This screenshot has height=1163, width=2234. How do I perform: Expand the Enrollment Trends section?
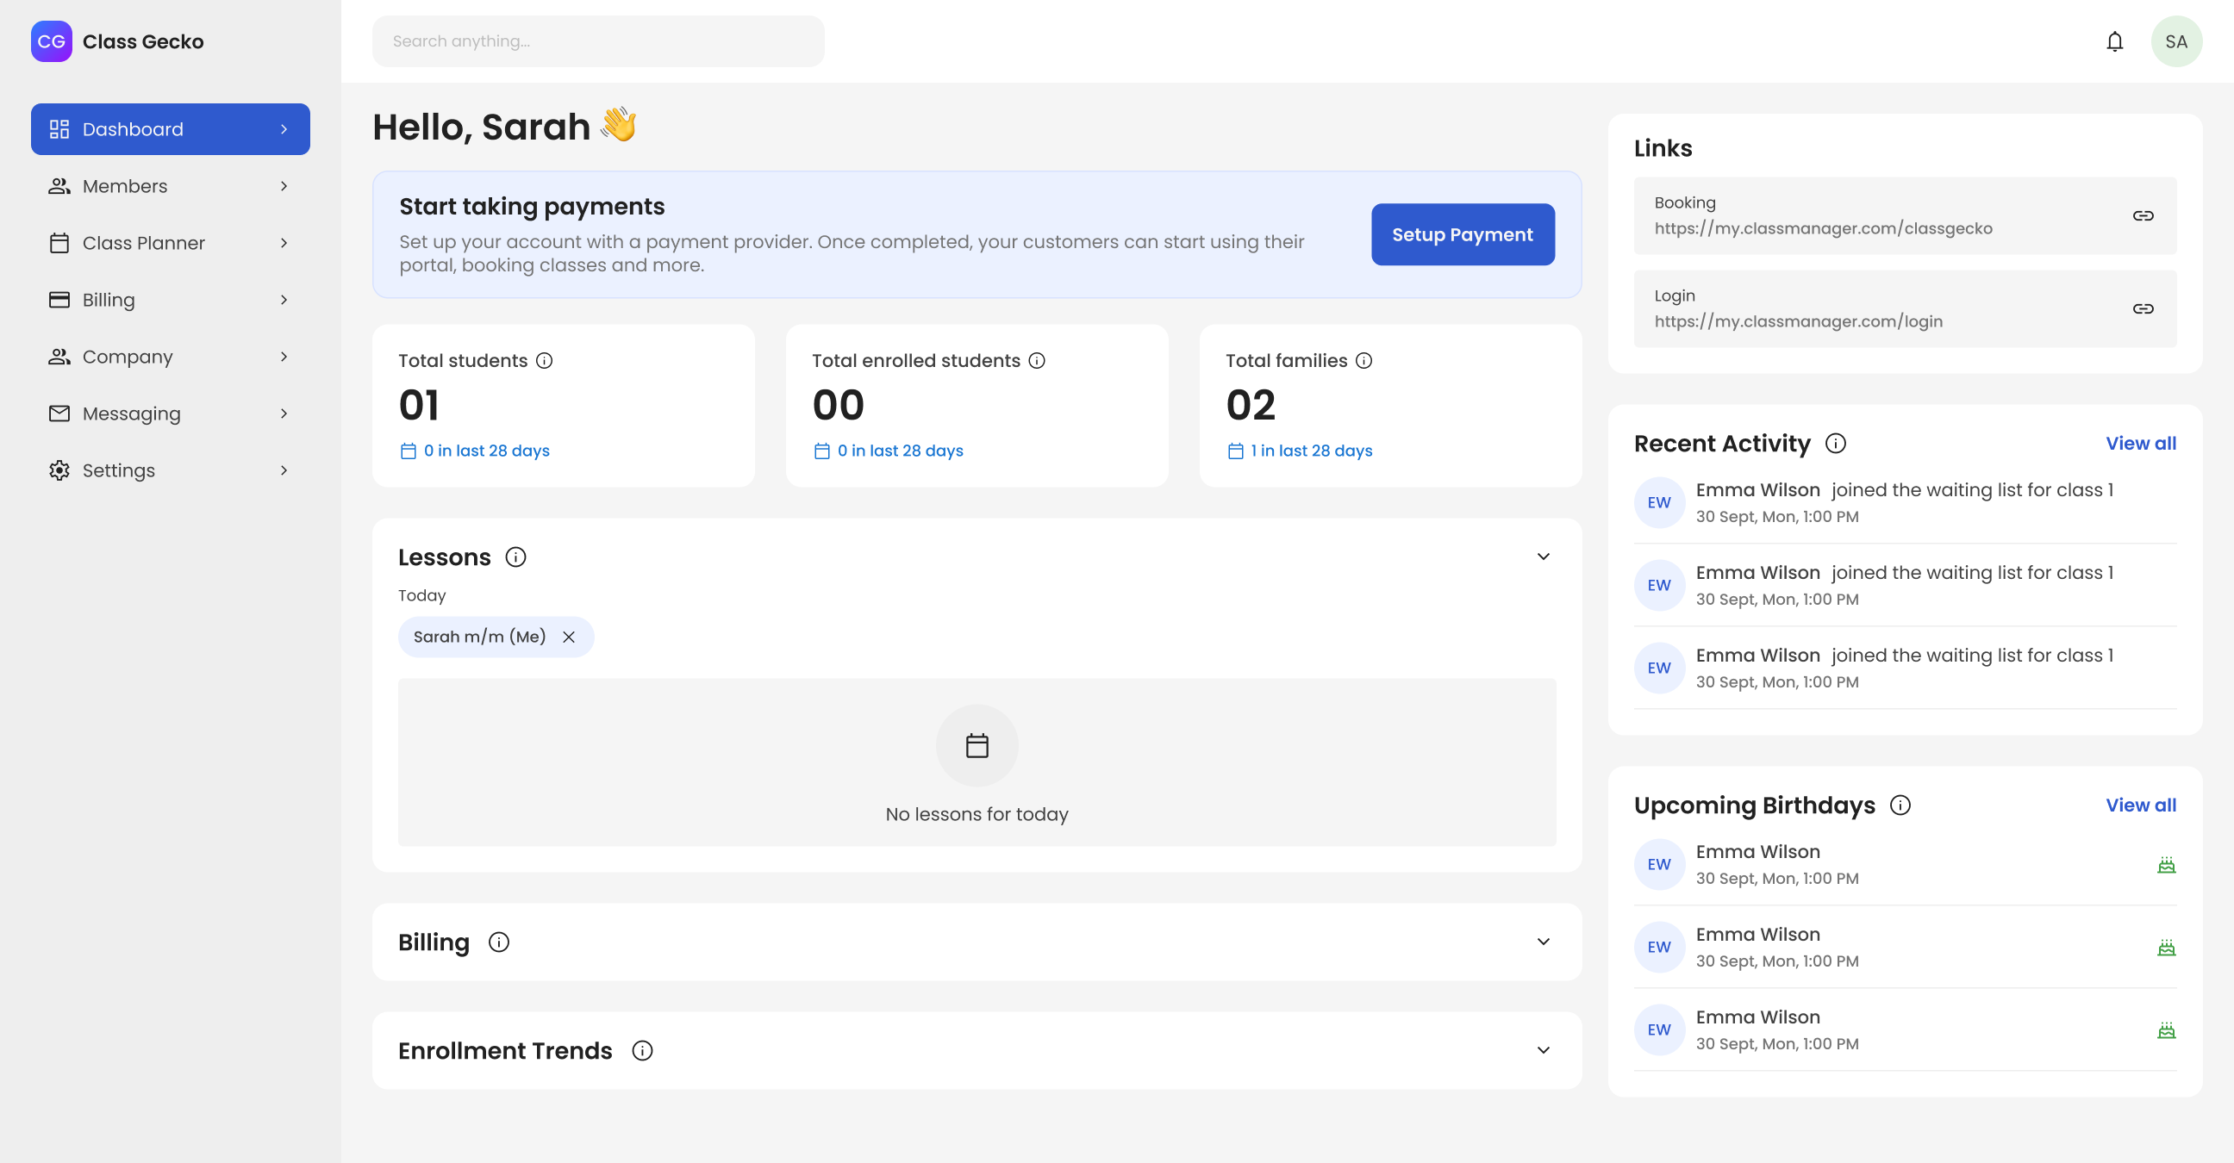pyautogui.click(x=1543, y=1050)
